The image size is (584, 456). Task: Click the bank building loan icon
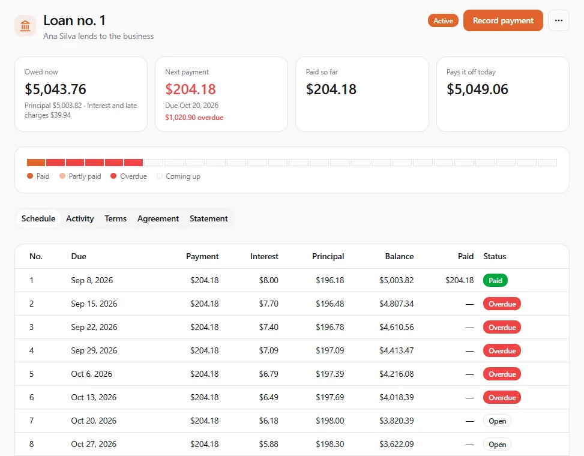(25, 26)
